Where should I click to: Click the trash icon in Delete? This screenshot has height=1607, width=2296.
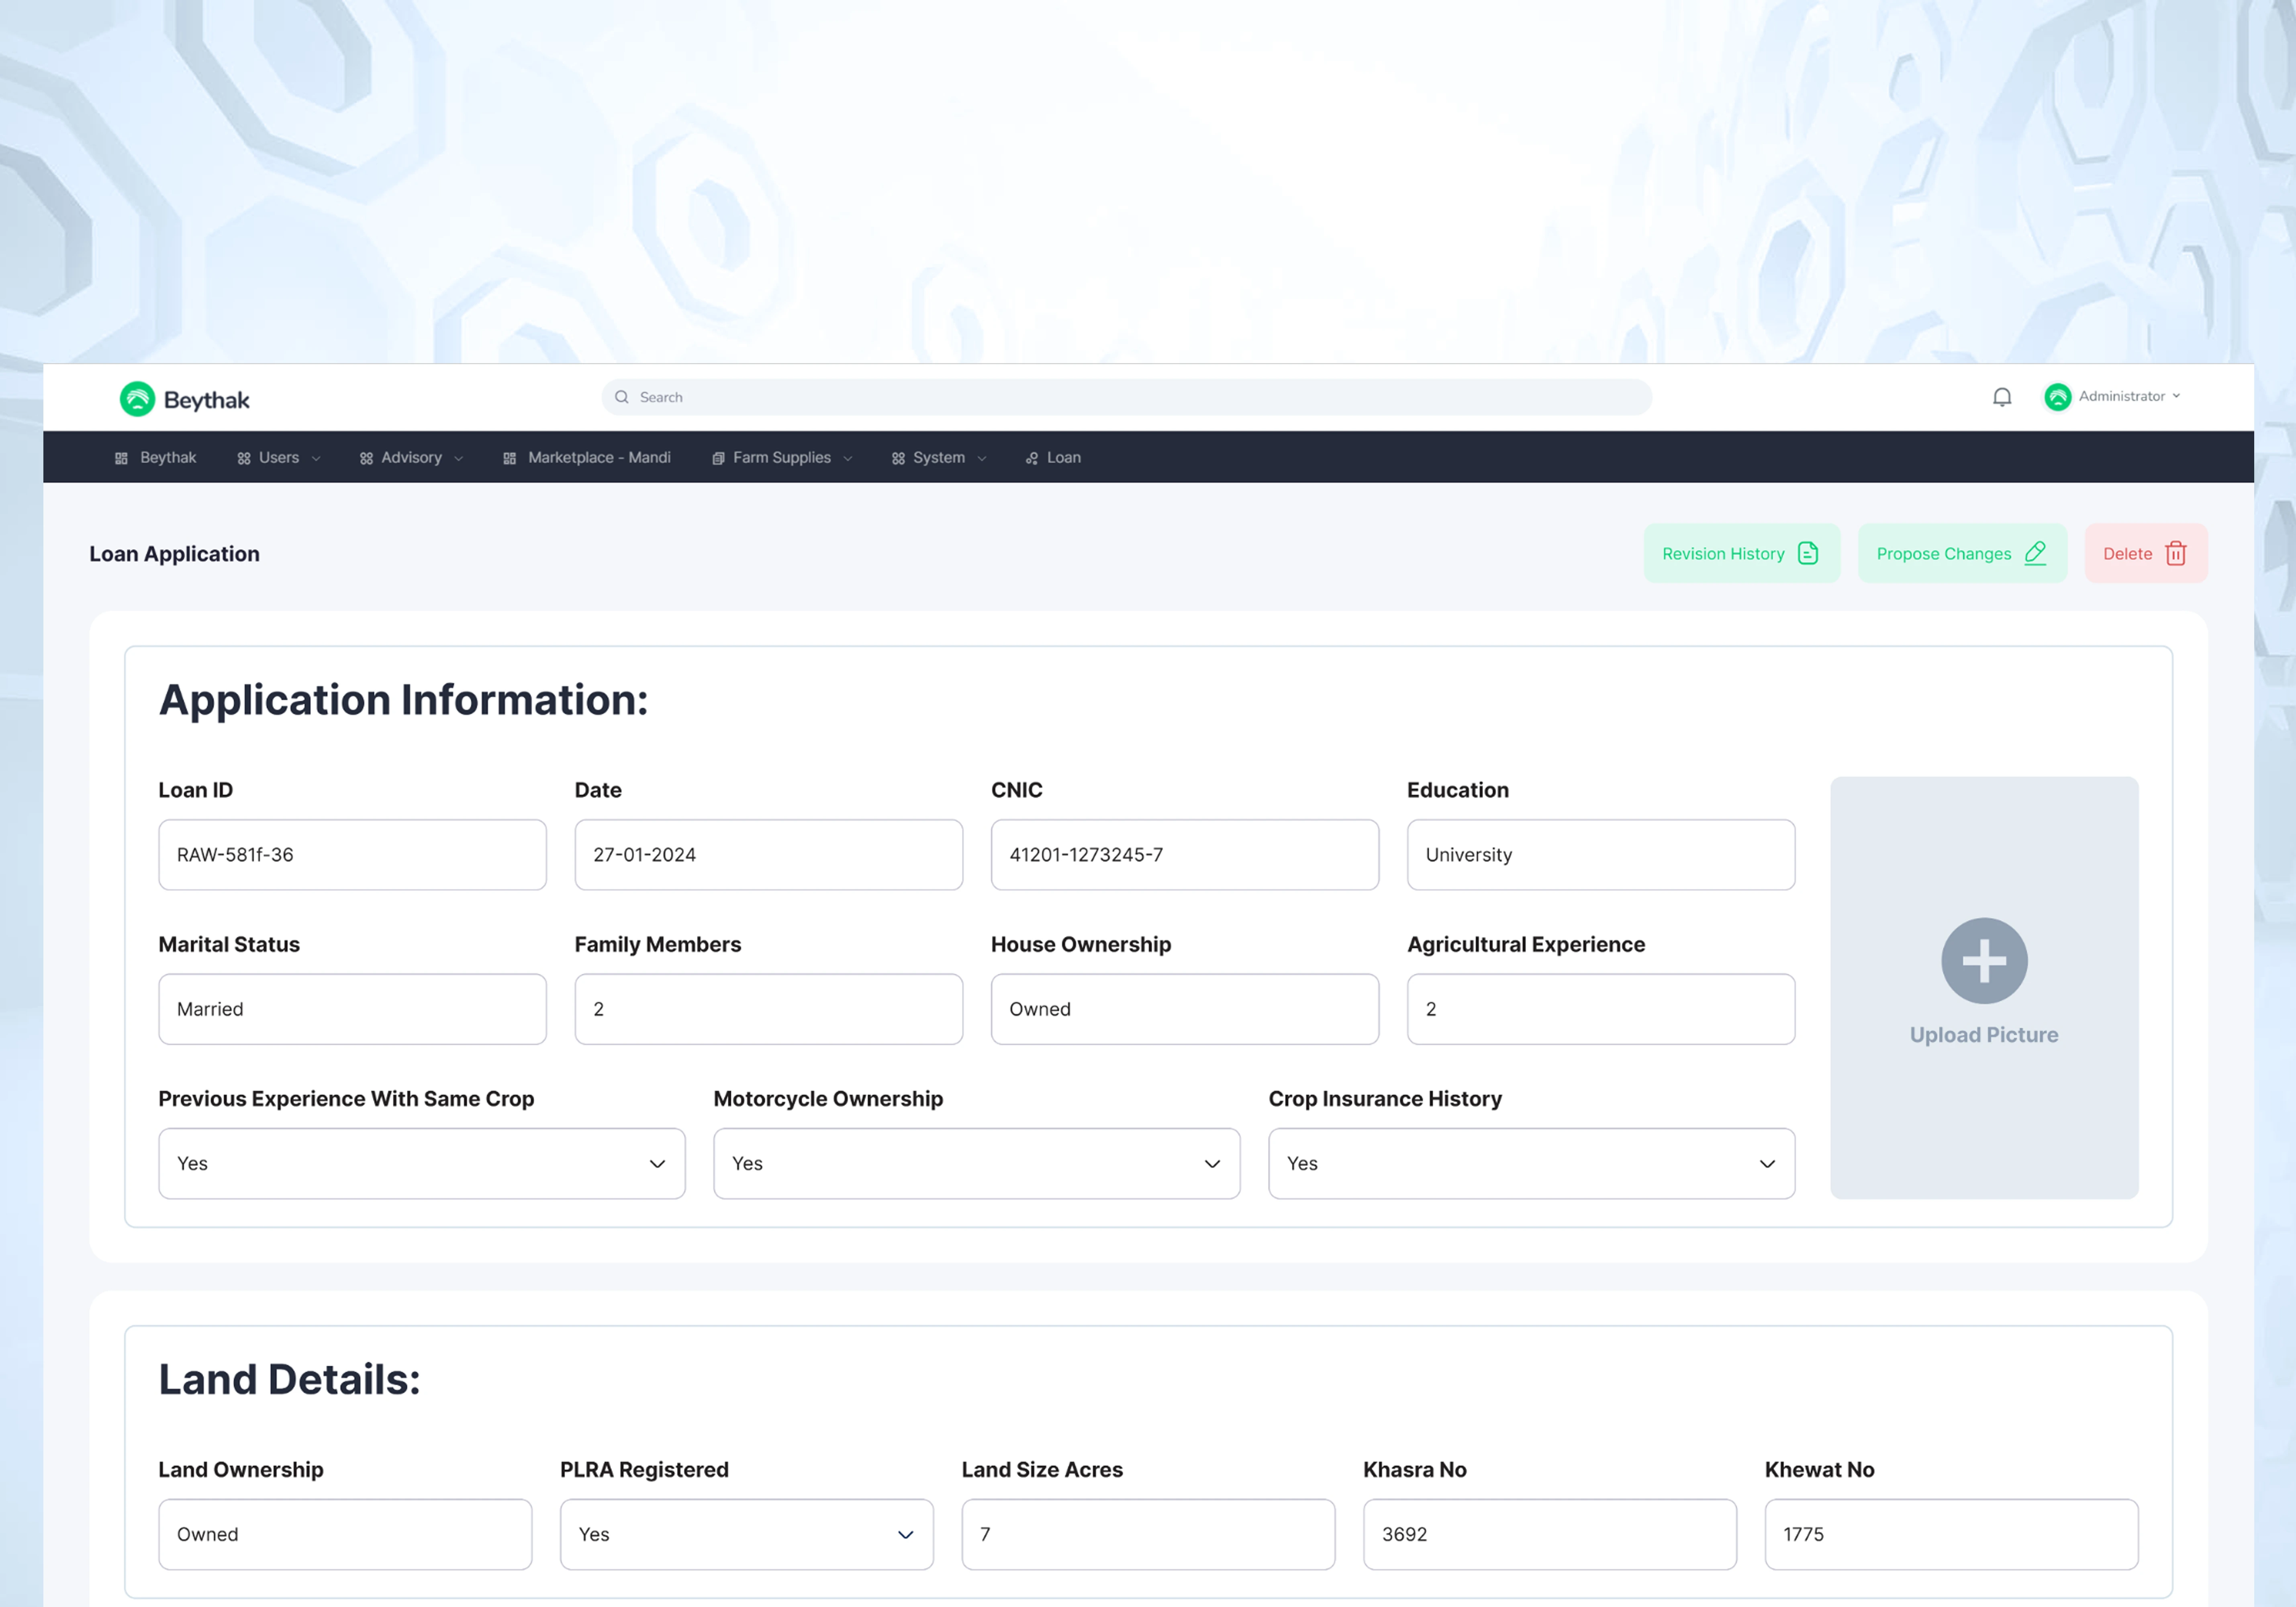tap(2176, 553)
